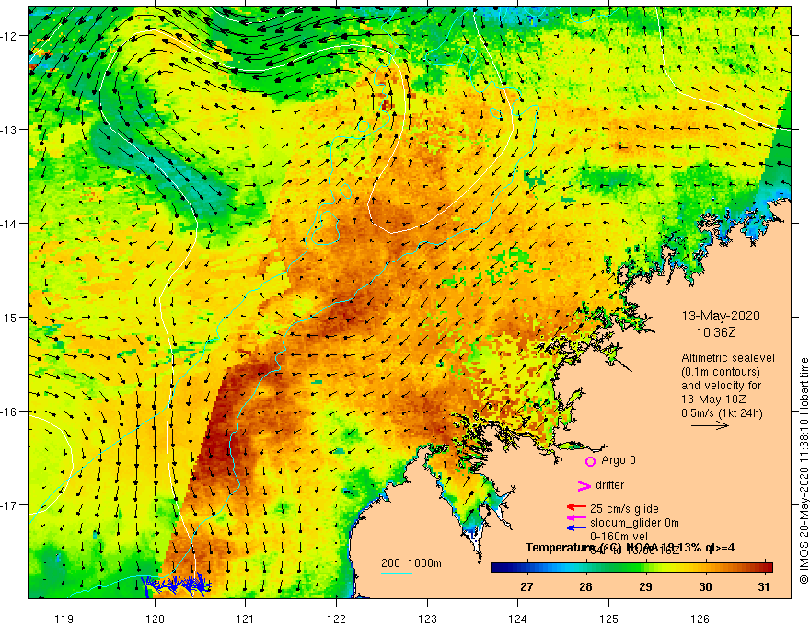Click the 'and velocity for' text

click(721, 386)
